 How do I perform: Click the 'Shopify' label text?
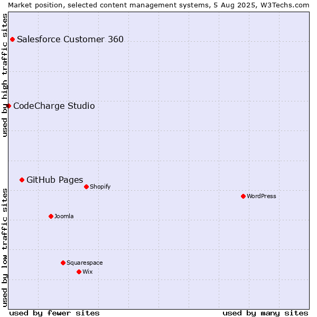point(100,187)
